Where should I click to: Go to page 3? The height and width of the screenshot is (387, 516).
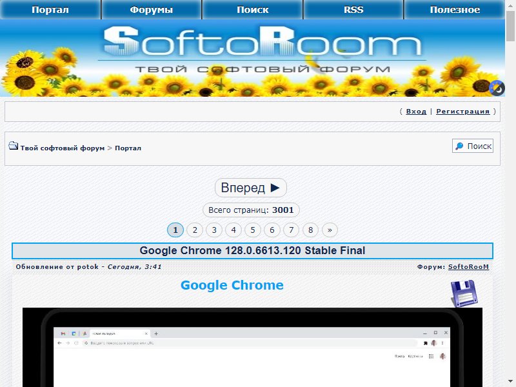click(214, 230)
